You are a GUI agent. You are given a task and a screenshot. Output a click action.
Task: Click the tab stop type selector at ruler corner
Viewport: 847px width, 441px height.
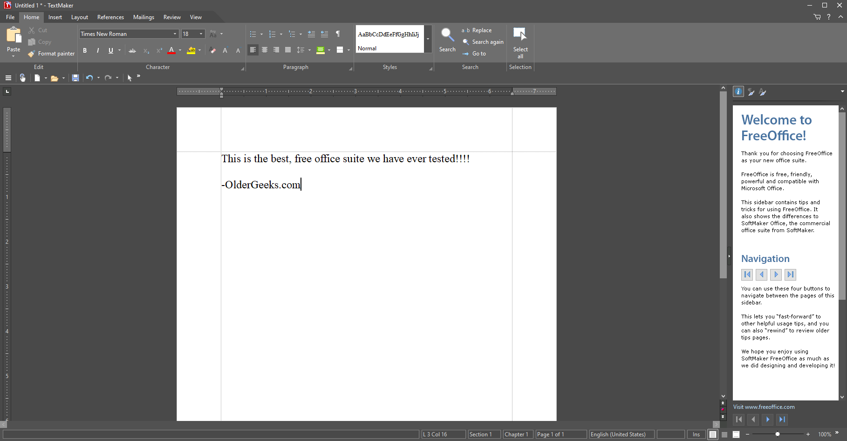(x=7, y=91)
